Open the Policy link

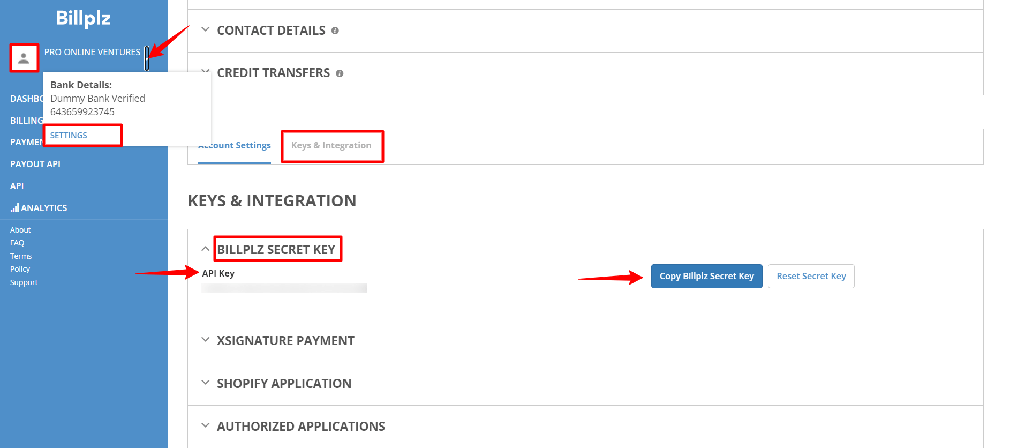(20, 269)
